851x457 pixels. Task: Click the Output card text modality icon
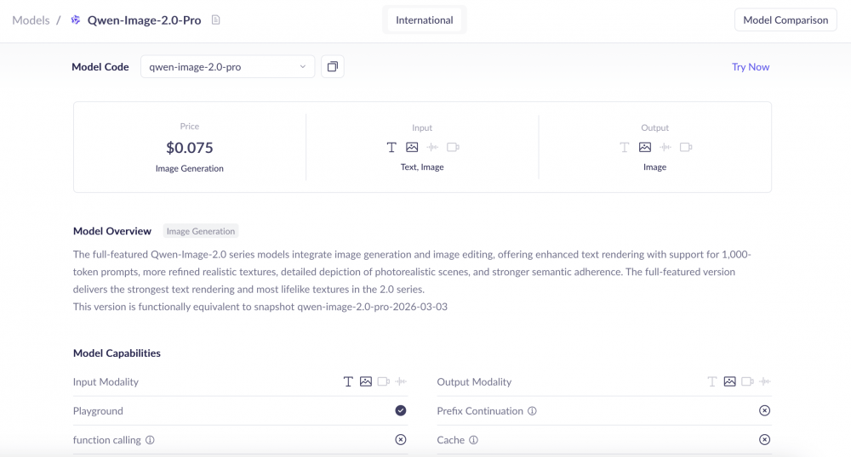click(624, 147)
